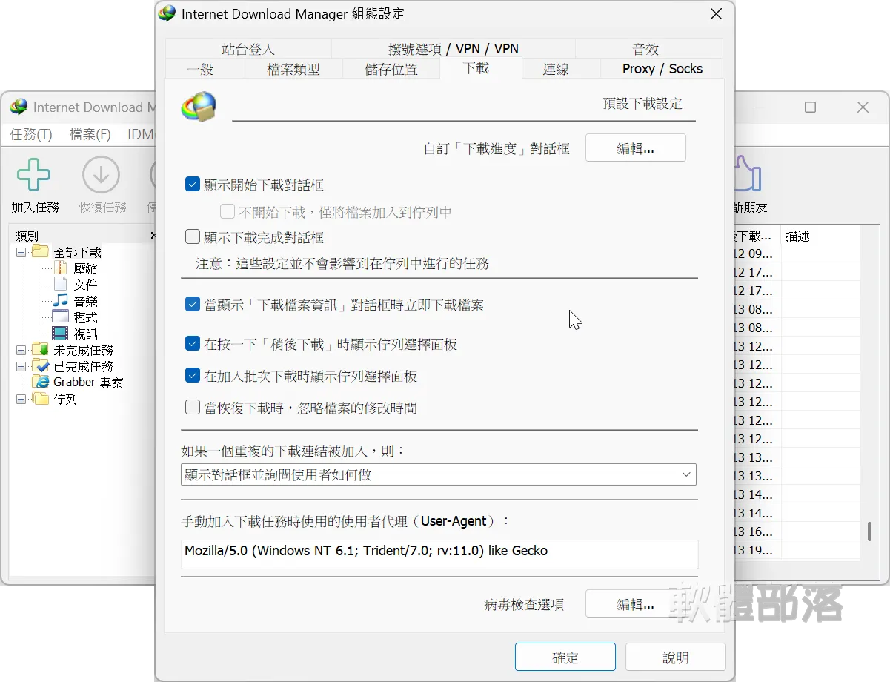Switch to the 一般 tab

(205, 69)
